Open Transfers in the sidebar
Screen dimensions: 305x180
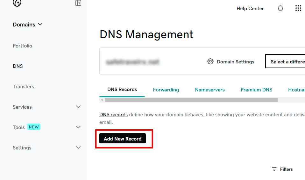(23, 87)
